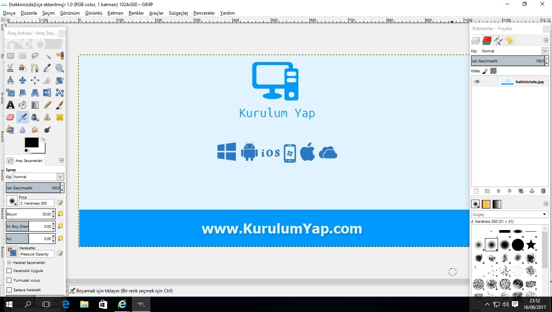
Task: Select the Heal bandage tool
Action: 60,117
